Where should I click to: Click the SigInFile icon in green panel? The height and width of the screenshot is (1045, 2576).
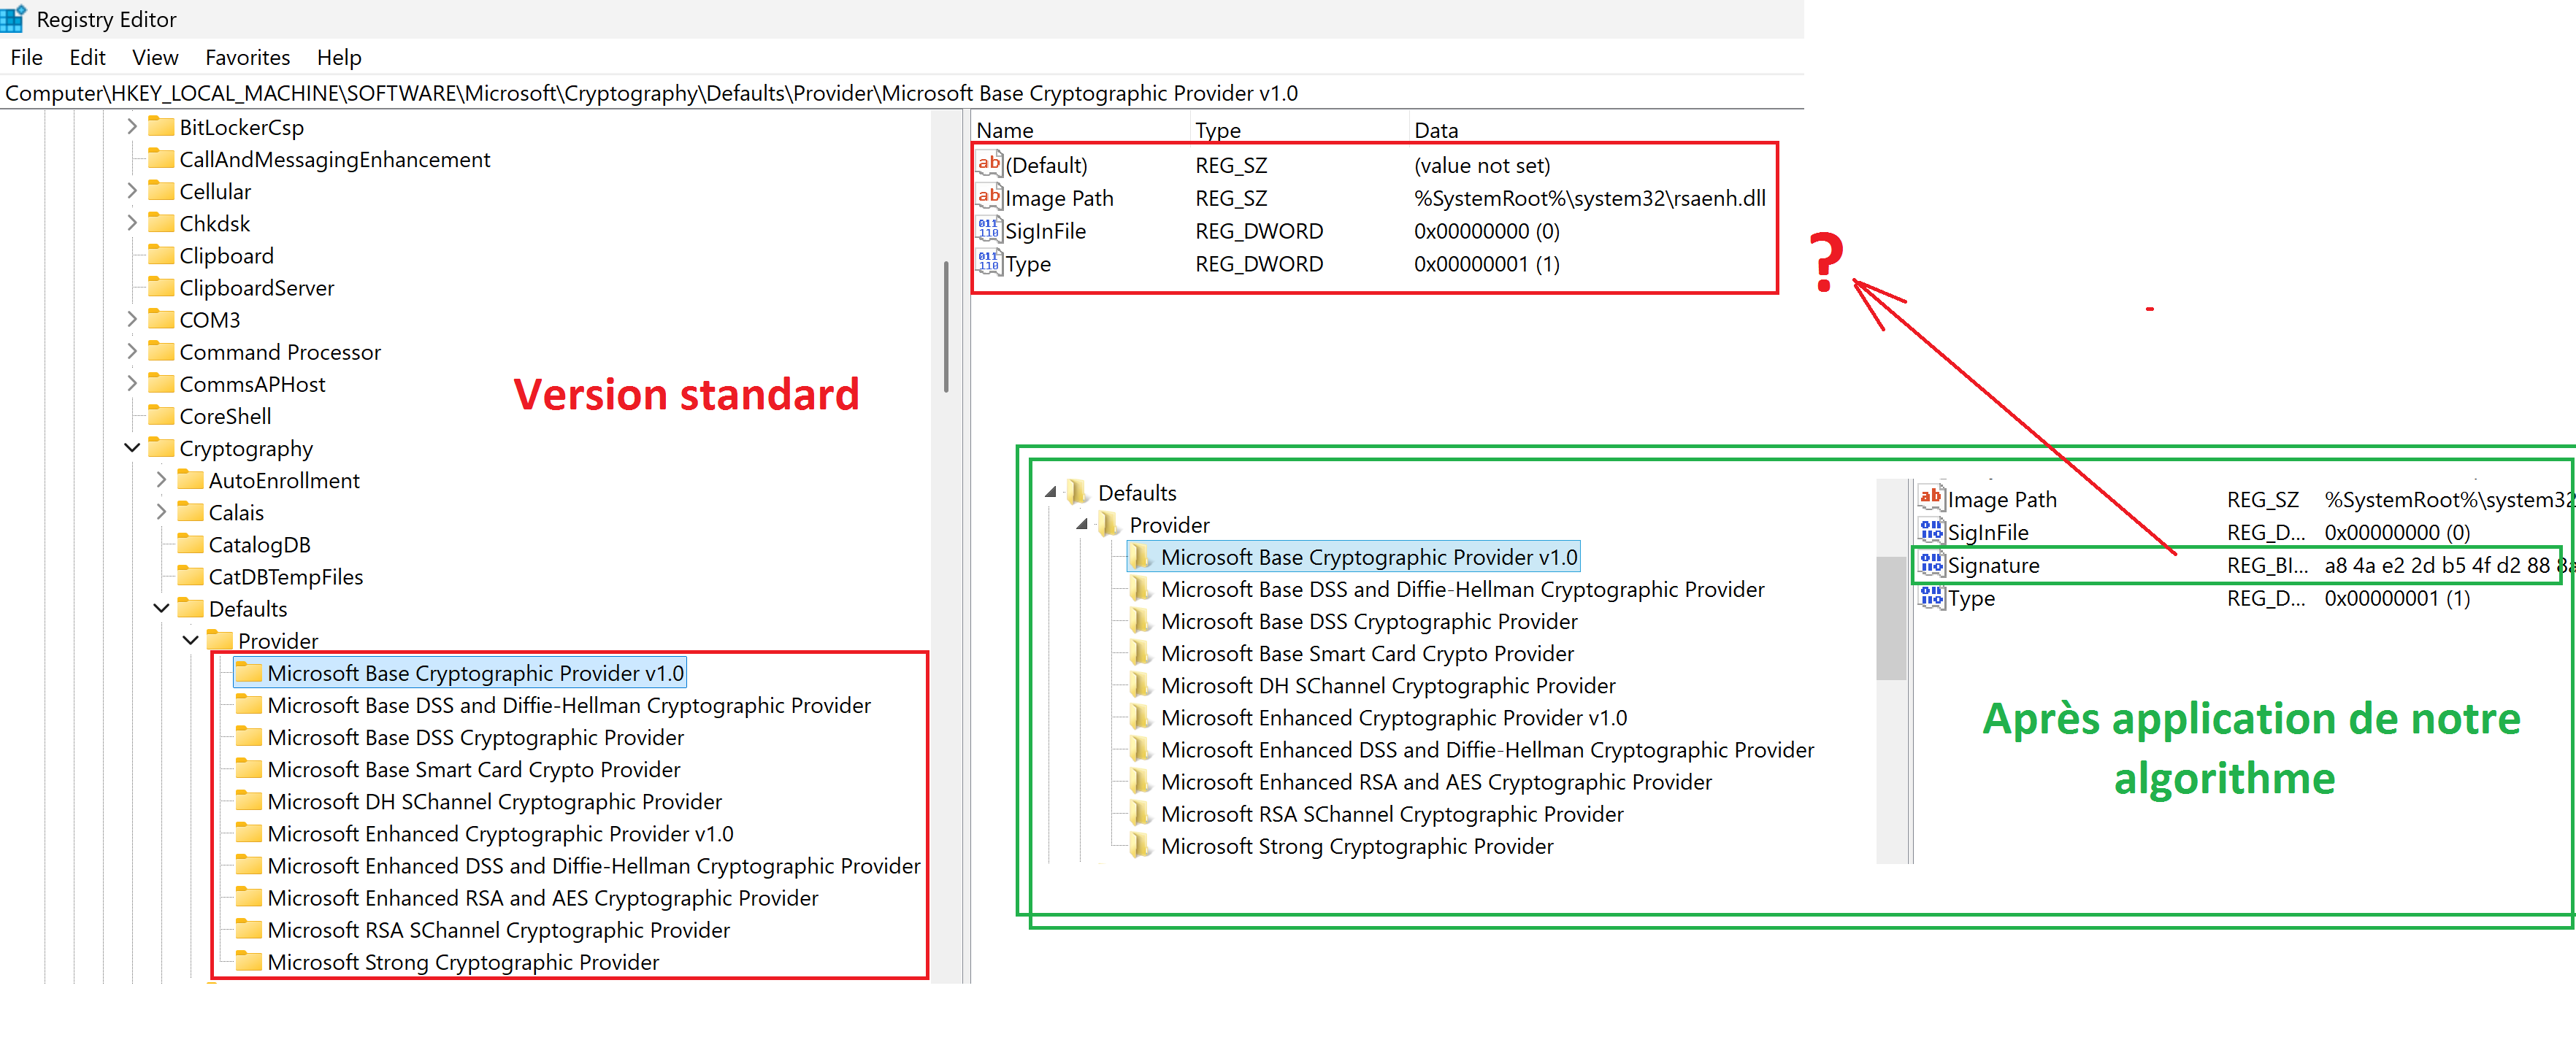[x=1931, y=531]
